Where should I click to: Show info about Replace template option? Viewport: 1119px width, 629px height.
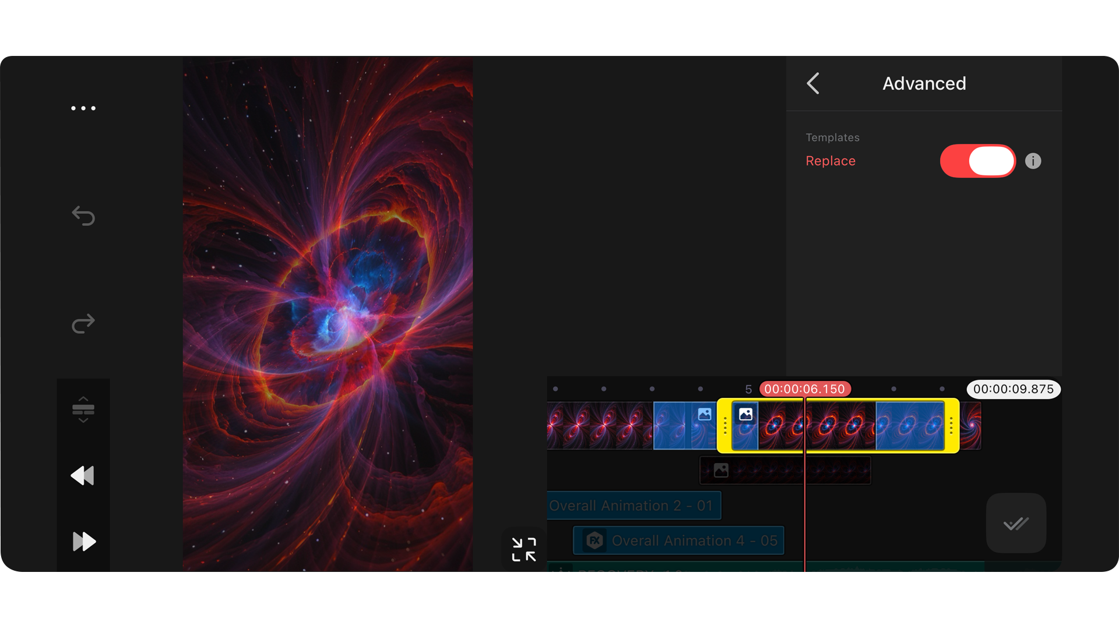click(1033, 161)
